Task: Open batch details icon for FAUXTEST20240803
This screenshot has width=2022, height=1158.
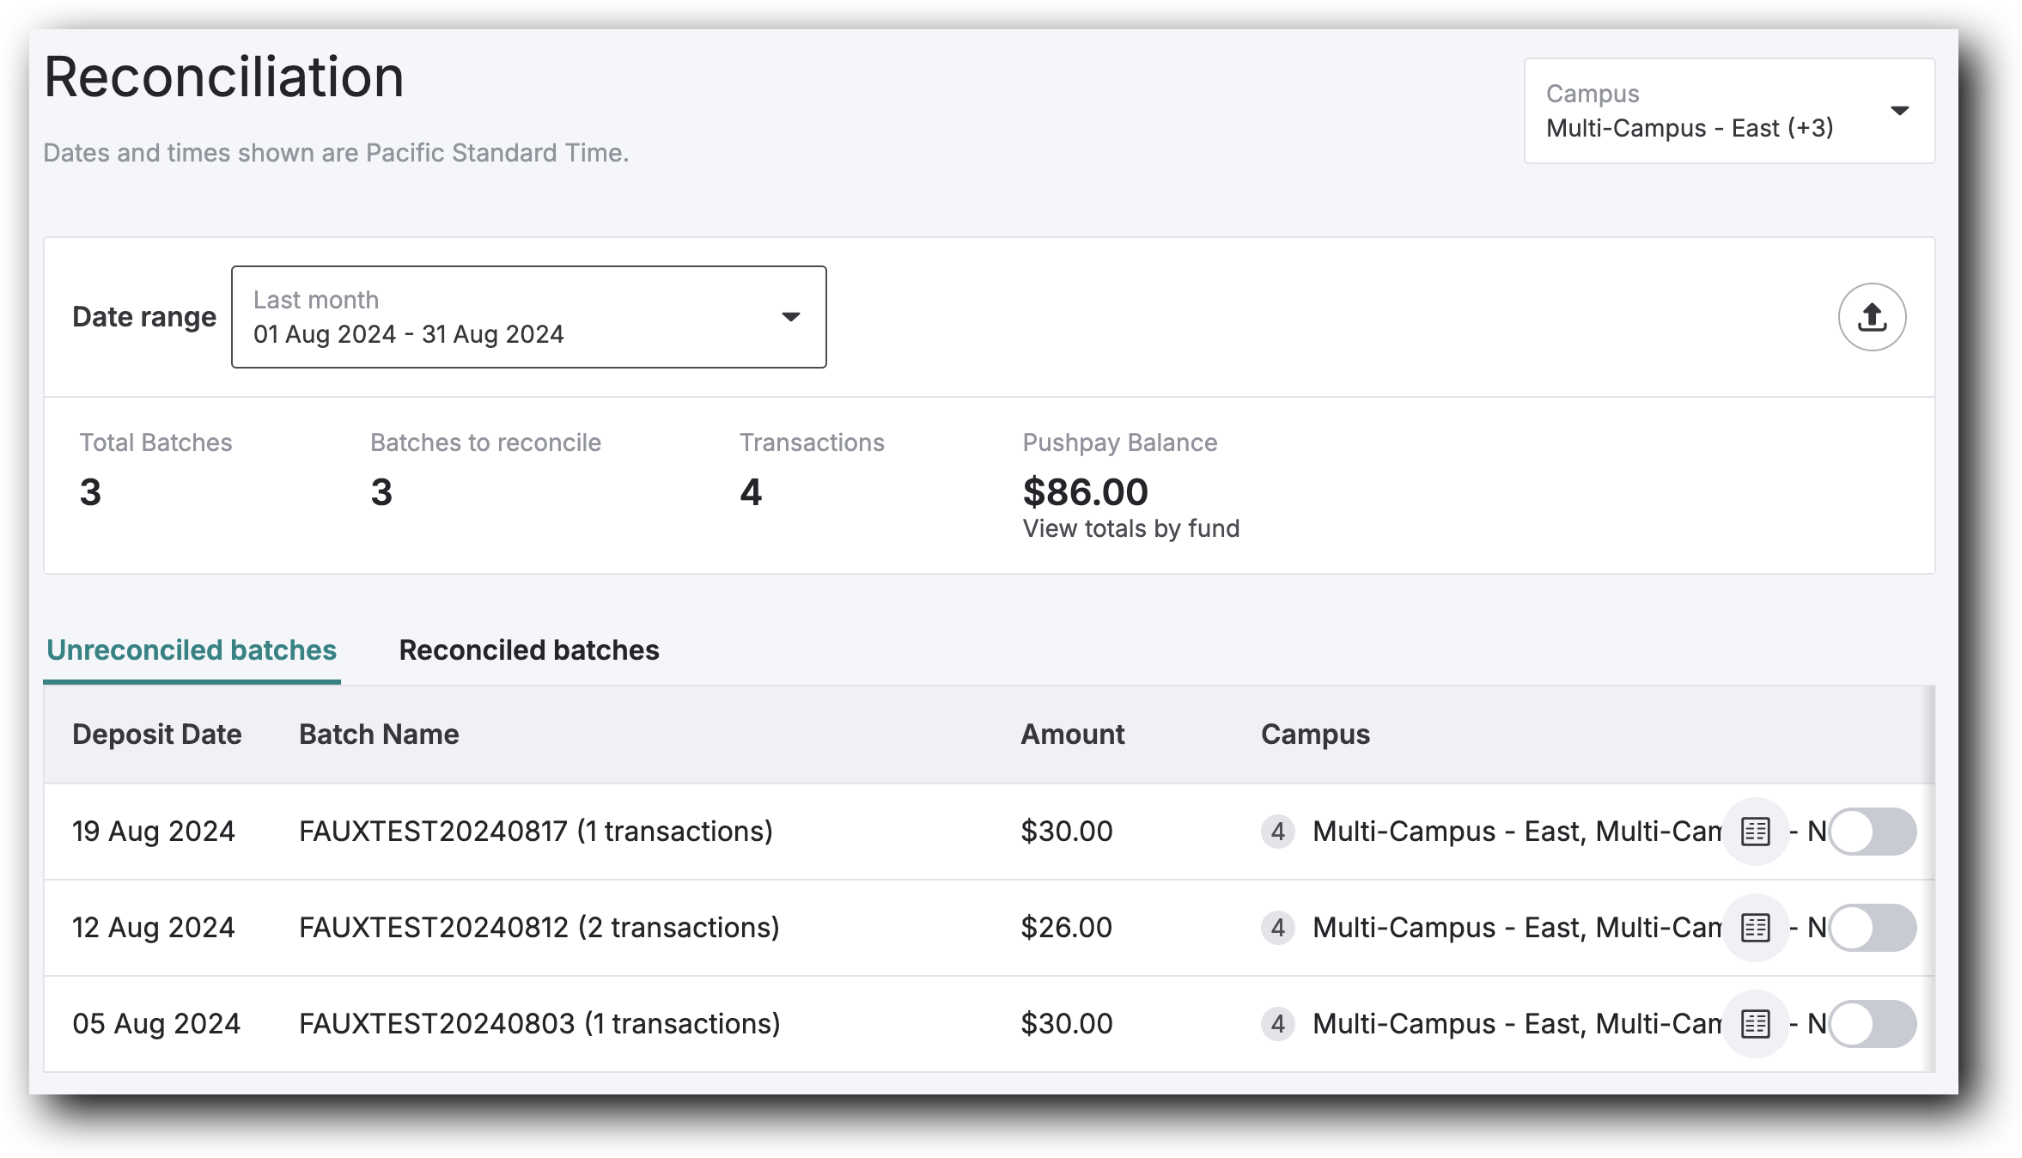Action: click(1755, 1024)
